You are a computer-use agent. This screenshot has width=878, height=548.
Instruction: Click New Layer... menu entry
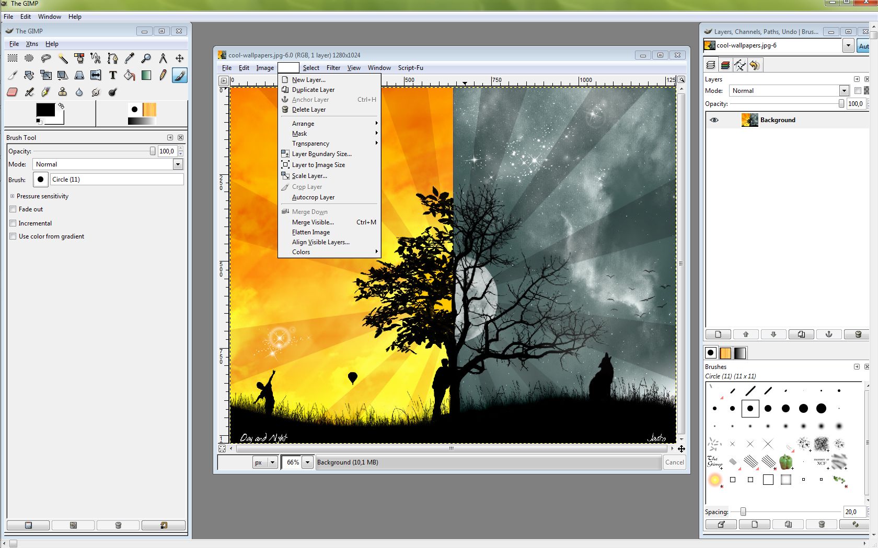329,80
